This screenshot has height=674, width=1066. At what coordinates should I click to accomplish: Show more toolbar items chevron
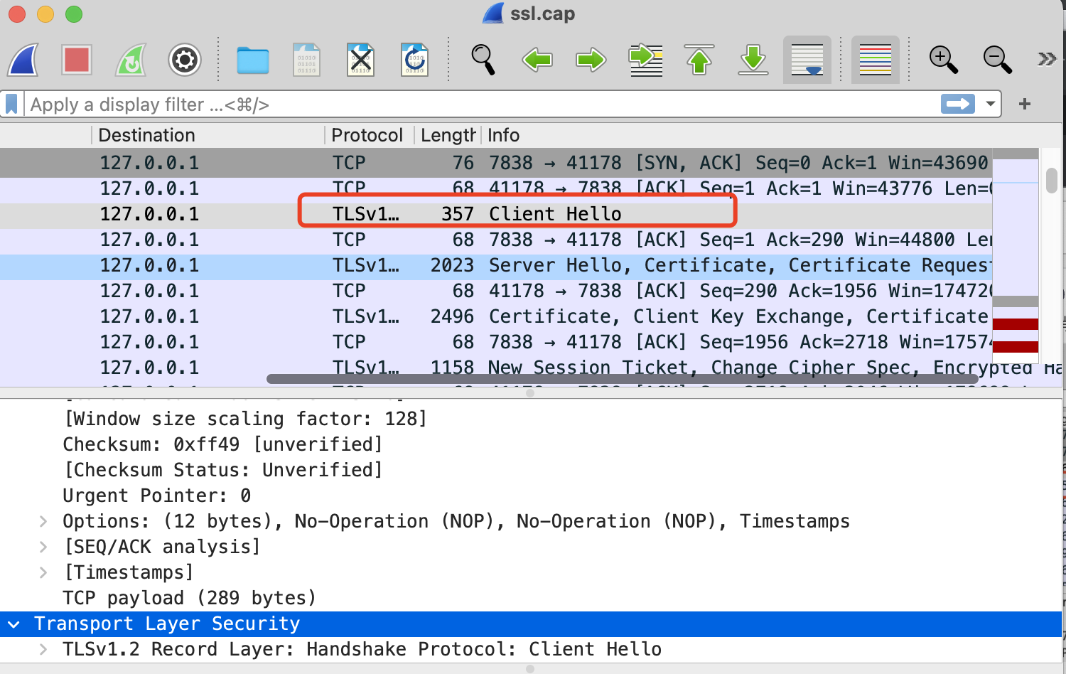coord(1047,59)
